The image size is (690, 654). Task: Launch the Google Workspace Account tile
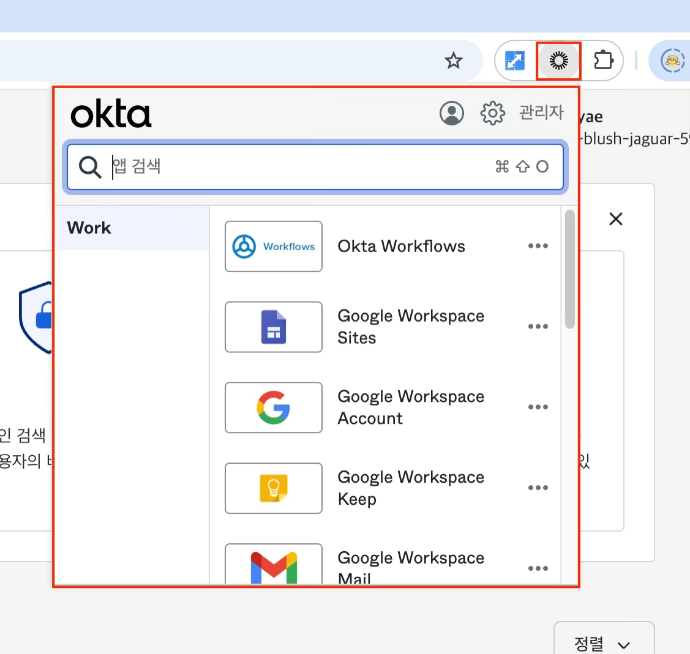click(x=273, y=407)
